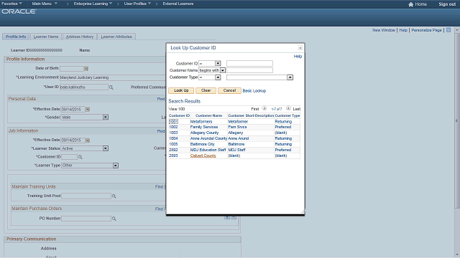Viewport: 460px width, 258px height.
Task: Open Customer Type operator dropdown
Action: pos(210,77)
